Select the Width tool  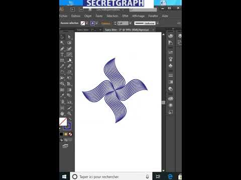(x=62, y=78)
